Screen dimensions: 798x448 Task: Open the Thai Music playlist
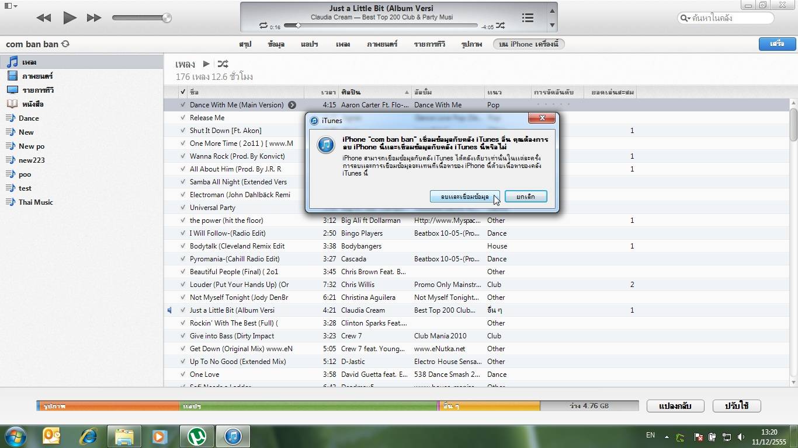pyautogui.click(x=82, y=202)
